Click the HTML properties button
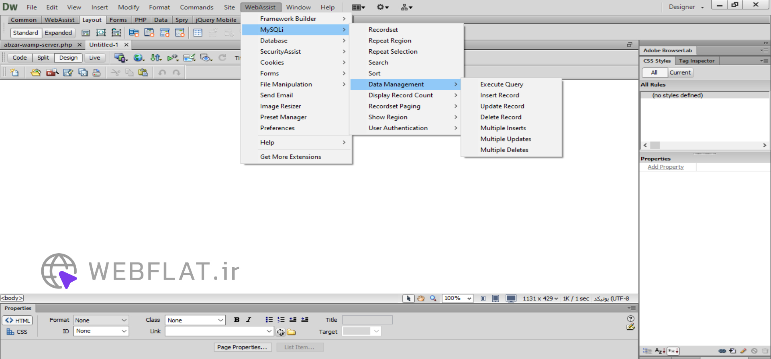 coord(18,321)
